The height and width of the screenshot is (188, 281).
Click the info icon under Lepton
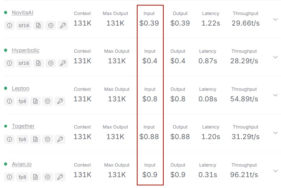9,101
